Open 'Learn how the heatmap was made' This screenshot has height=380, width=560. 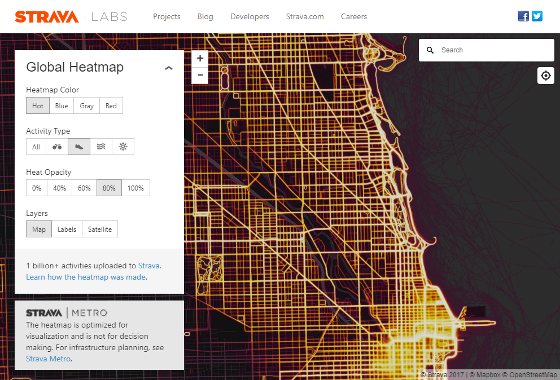click(x=86, y=277)
